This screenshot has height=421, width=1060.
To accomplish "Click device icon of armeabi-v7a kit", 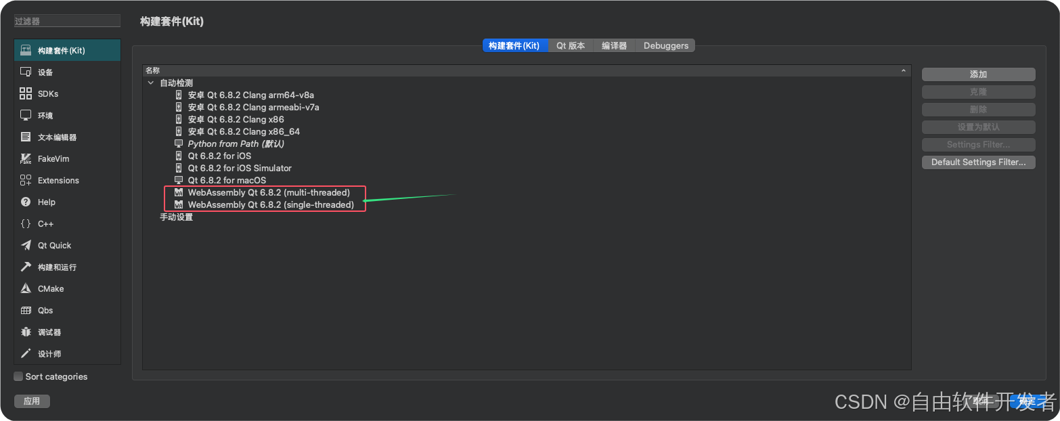I will pyautogui.click(x=179, y=108).
